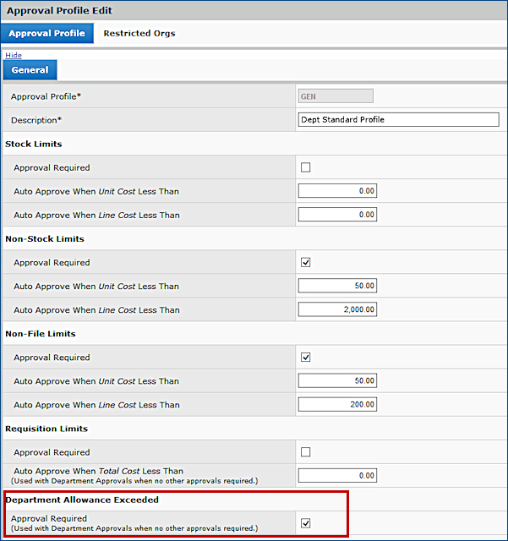Click Stock Limits Unit Cost field
Image resolution: width=508 pixels, height=541 pixels.
click(337, 191)
